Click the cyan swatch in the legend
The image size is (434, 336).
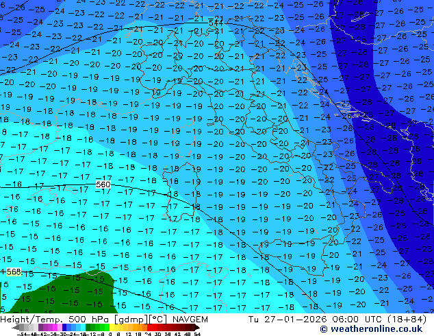point(84,327)
